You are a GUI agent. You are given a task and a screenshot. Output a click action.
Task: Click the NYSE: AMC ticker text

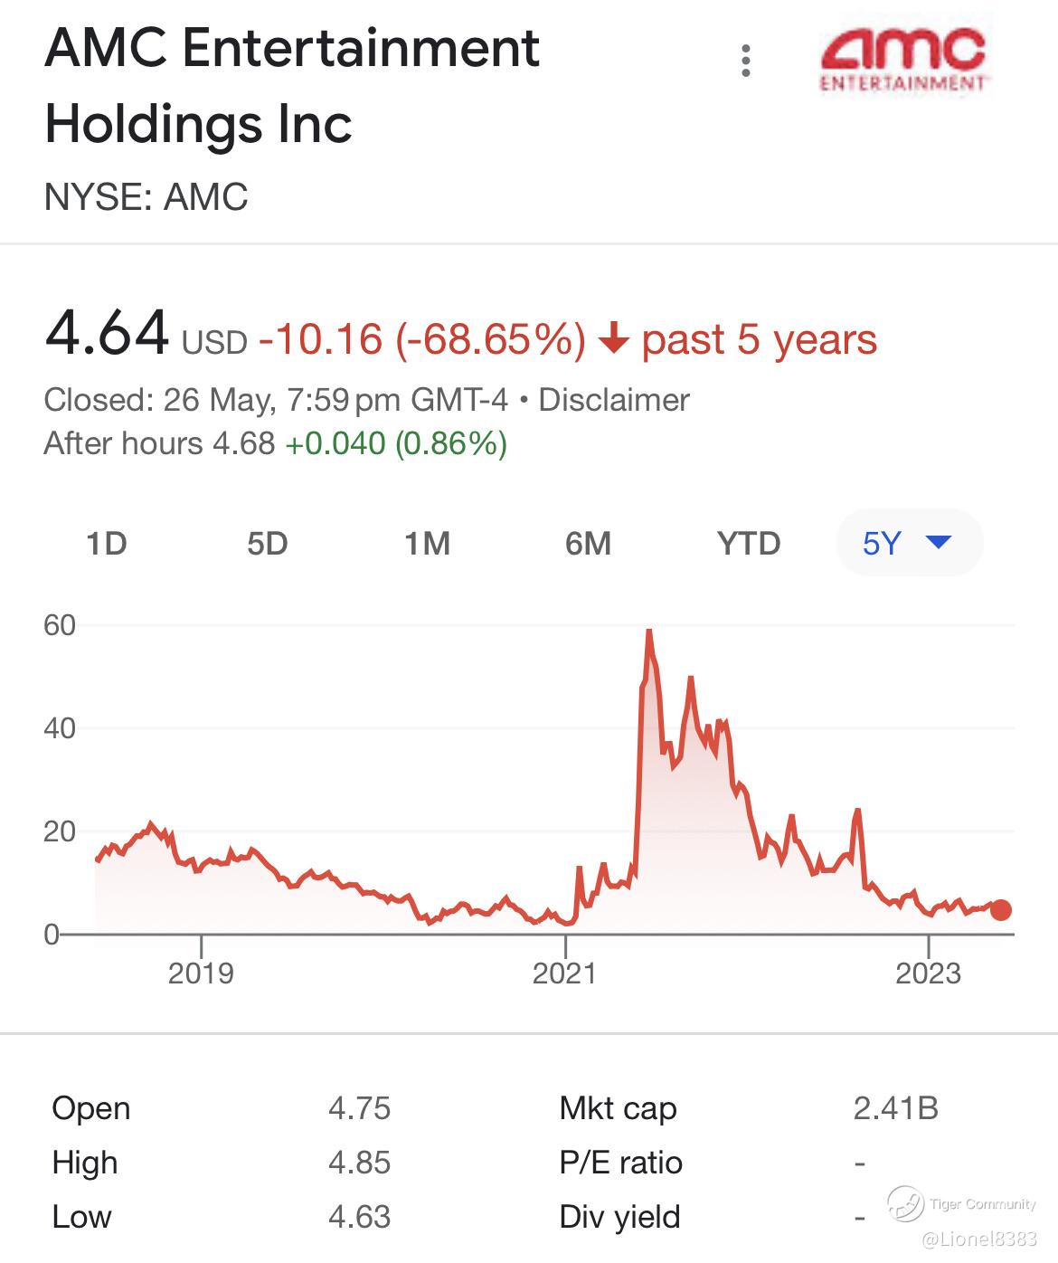[x=146, y=196]
